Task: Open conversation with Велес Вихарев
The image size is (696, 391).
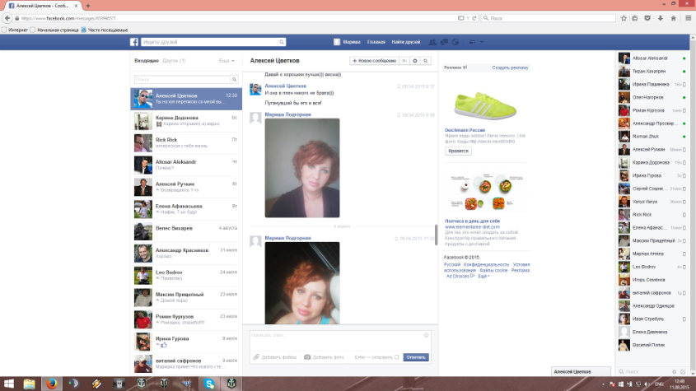Action: (x=186, y=231)
